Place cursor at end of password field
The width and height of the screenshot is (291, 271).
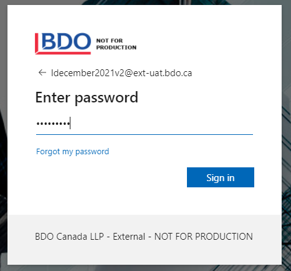pyautogui.click(x=70, y=123)
